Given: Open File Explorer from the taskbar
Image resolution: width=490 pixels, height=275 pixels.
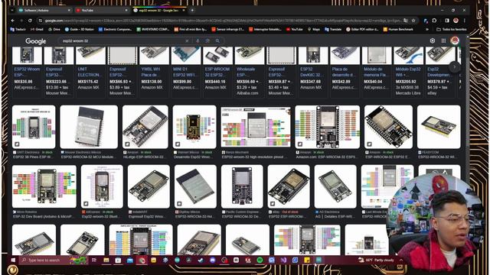Looking at the screenshot, I should (106, 260).
